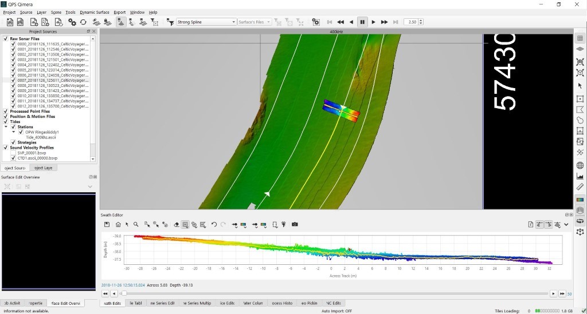Click the gears processing settings icon

click(72, 22)
